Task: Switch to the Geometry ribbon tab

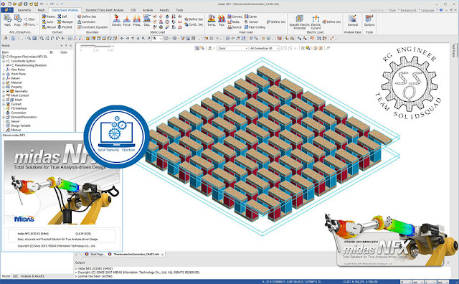Action: [24, 10]
